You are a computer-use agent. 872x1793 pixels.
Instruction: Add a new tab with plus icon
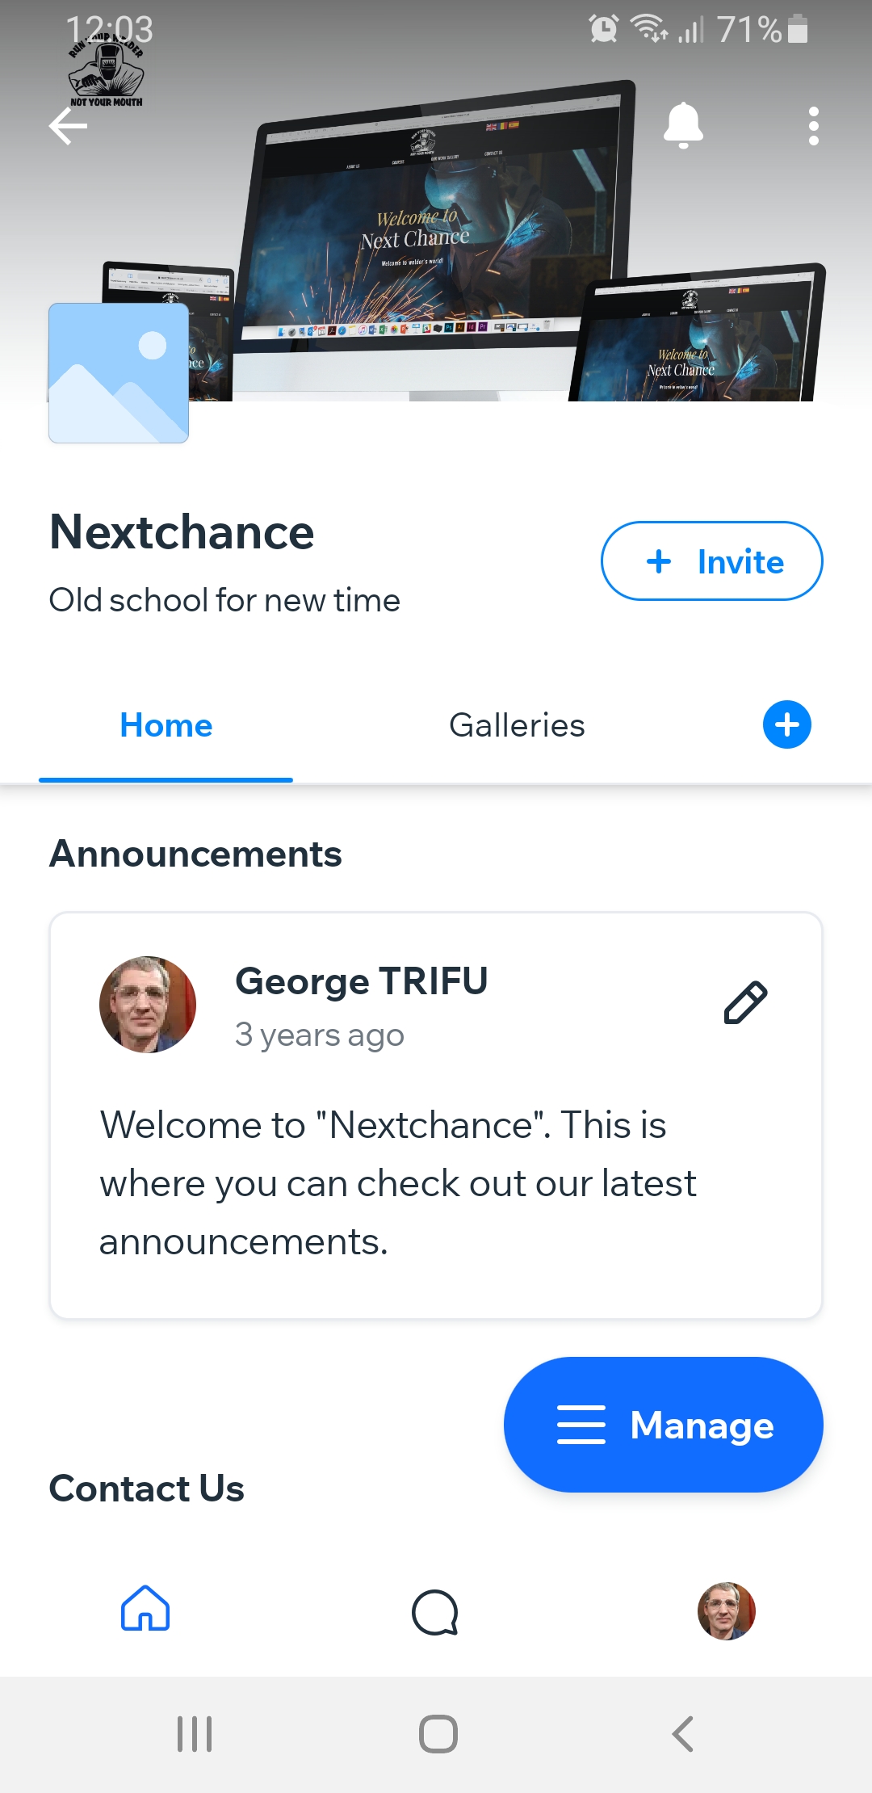click(x=786, y=724)
